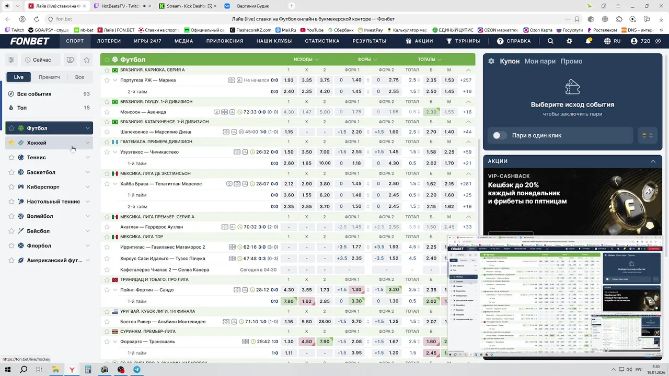Open the ТОТАЛЫ column dropdown
This screenshot has width=669, height=376.
(430, 60)
